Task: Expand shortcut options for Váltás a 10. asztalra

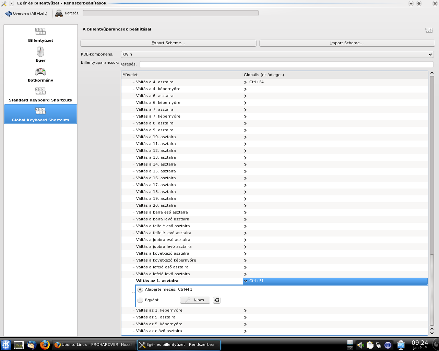Action: (245, 137)
